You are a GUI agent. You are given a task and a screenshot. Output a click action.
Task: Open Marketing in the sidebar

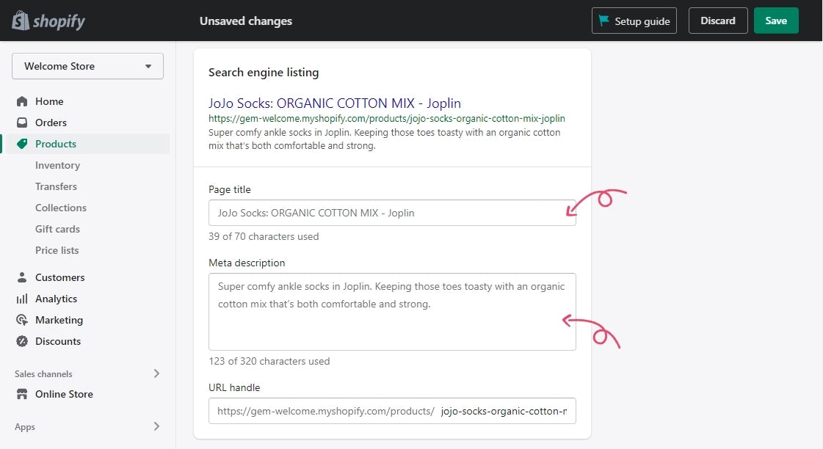[x=59, y=320]
